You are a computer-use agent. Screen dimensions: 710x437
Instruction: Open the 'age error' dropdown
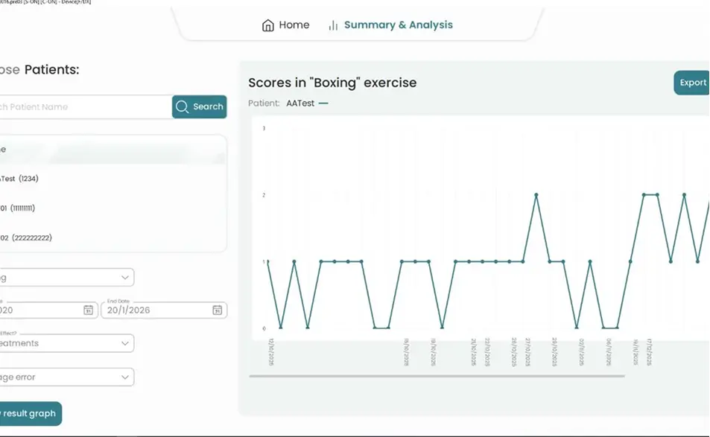(66, 377)
